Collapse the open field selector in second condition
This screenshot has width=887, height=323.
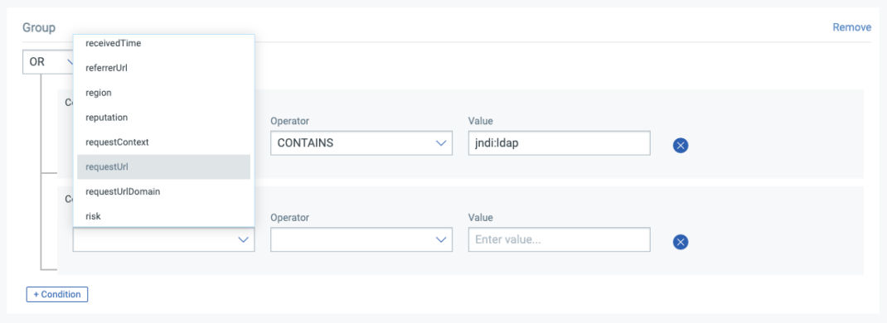click(163, 239)
